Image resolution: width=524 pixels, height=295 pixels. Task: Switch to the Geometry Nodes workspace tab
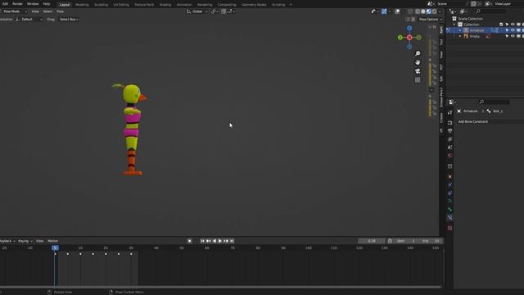(254, 5)
